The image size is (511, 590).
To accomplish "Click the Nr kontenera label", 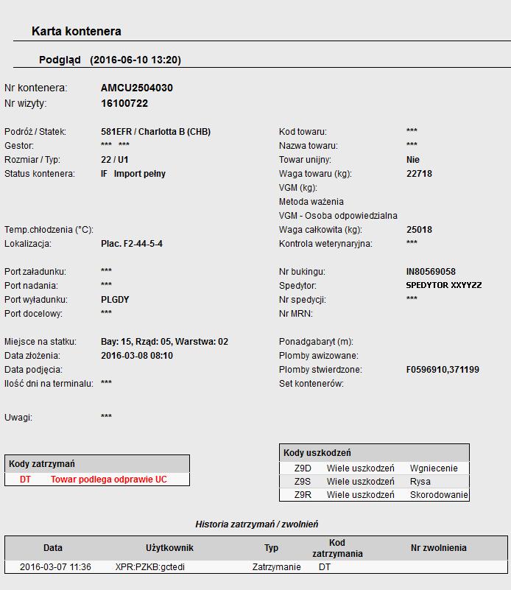I will tap(36, 88).
